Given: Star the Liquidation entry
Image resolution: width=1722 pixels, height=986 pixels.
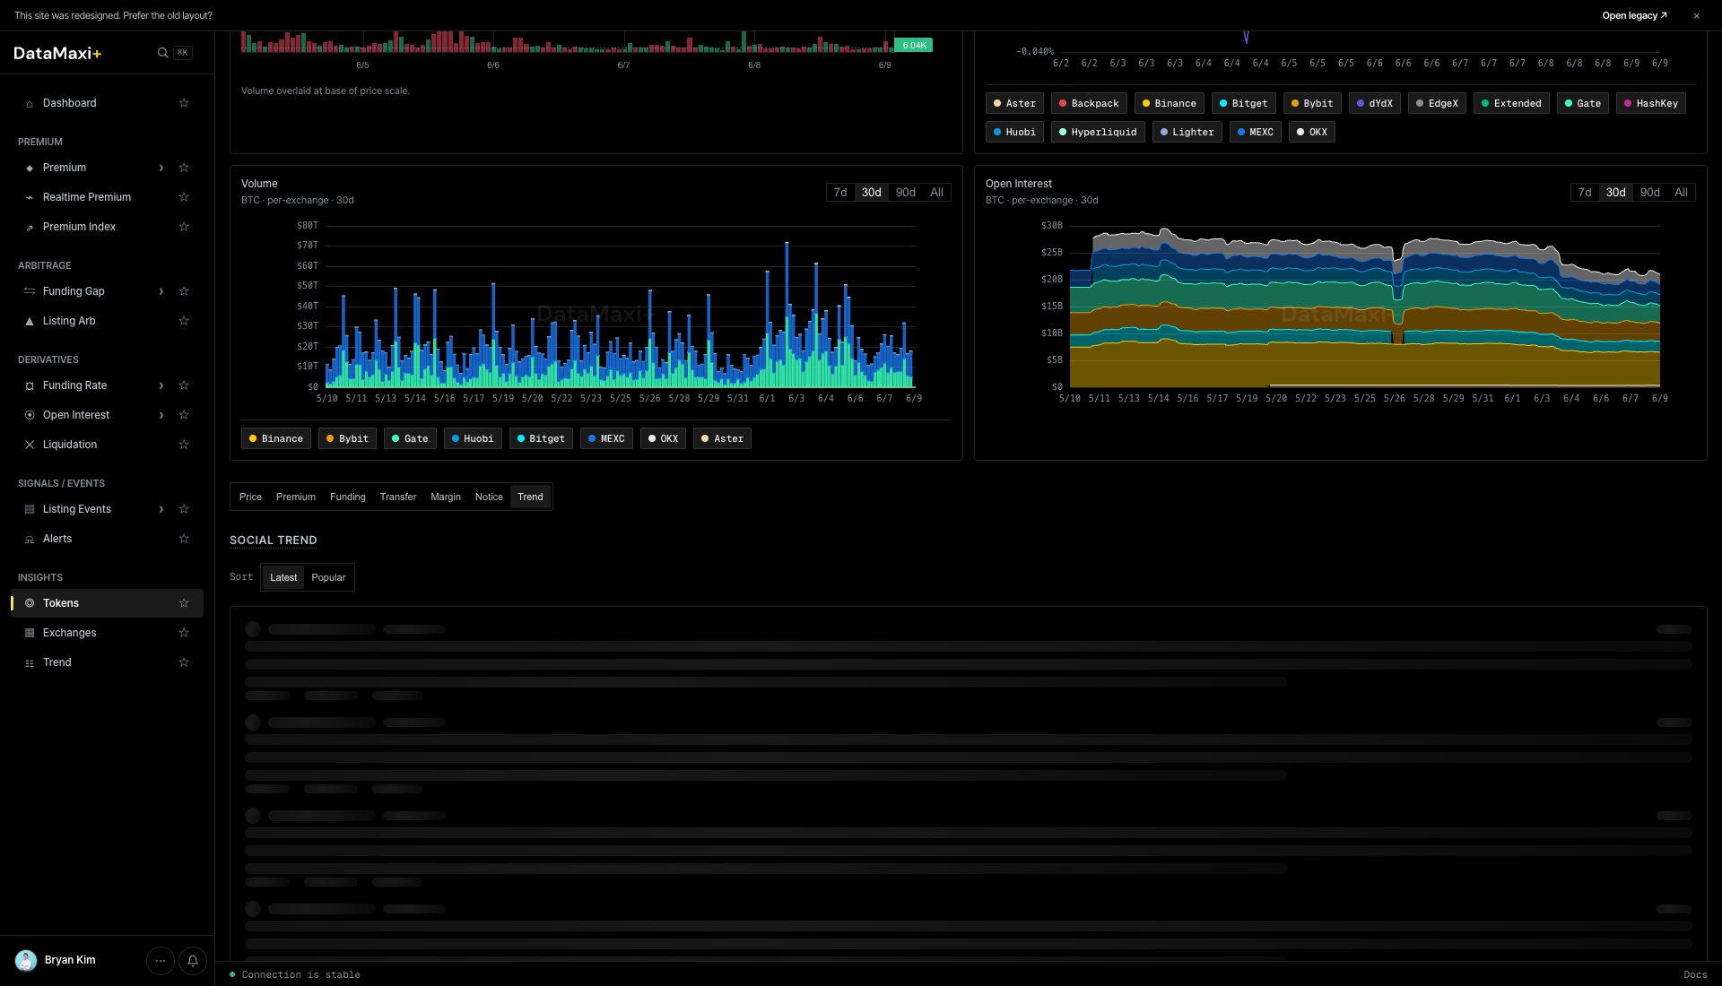Looking at the screenshot, I should tap(184, 445).
